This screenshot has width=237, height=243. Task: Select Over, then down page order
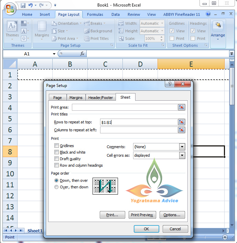(x=56, y=187)
